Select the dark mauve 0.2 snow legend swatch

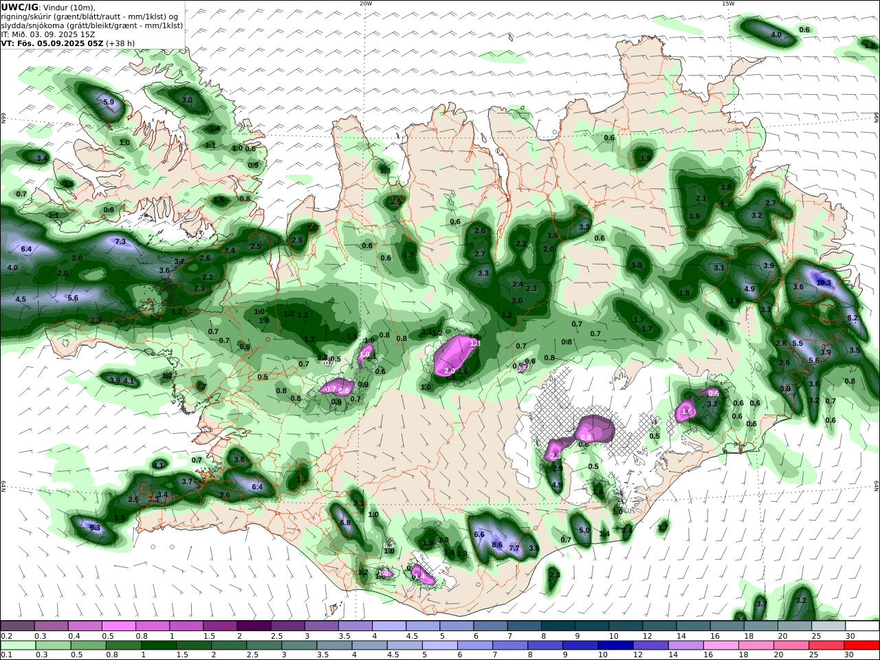coord(17,626)
